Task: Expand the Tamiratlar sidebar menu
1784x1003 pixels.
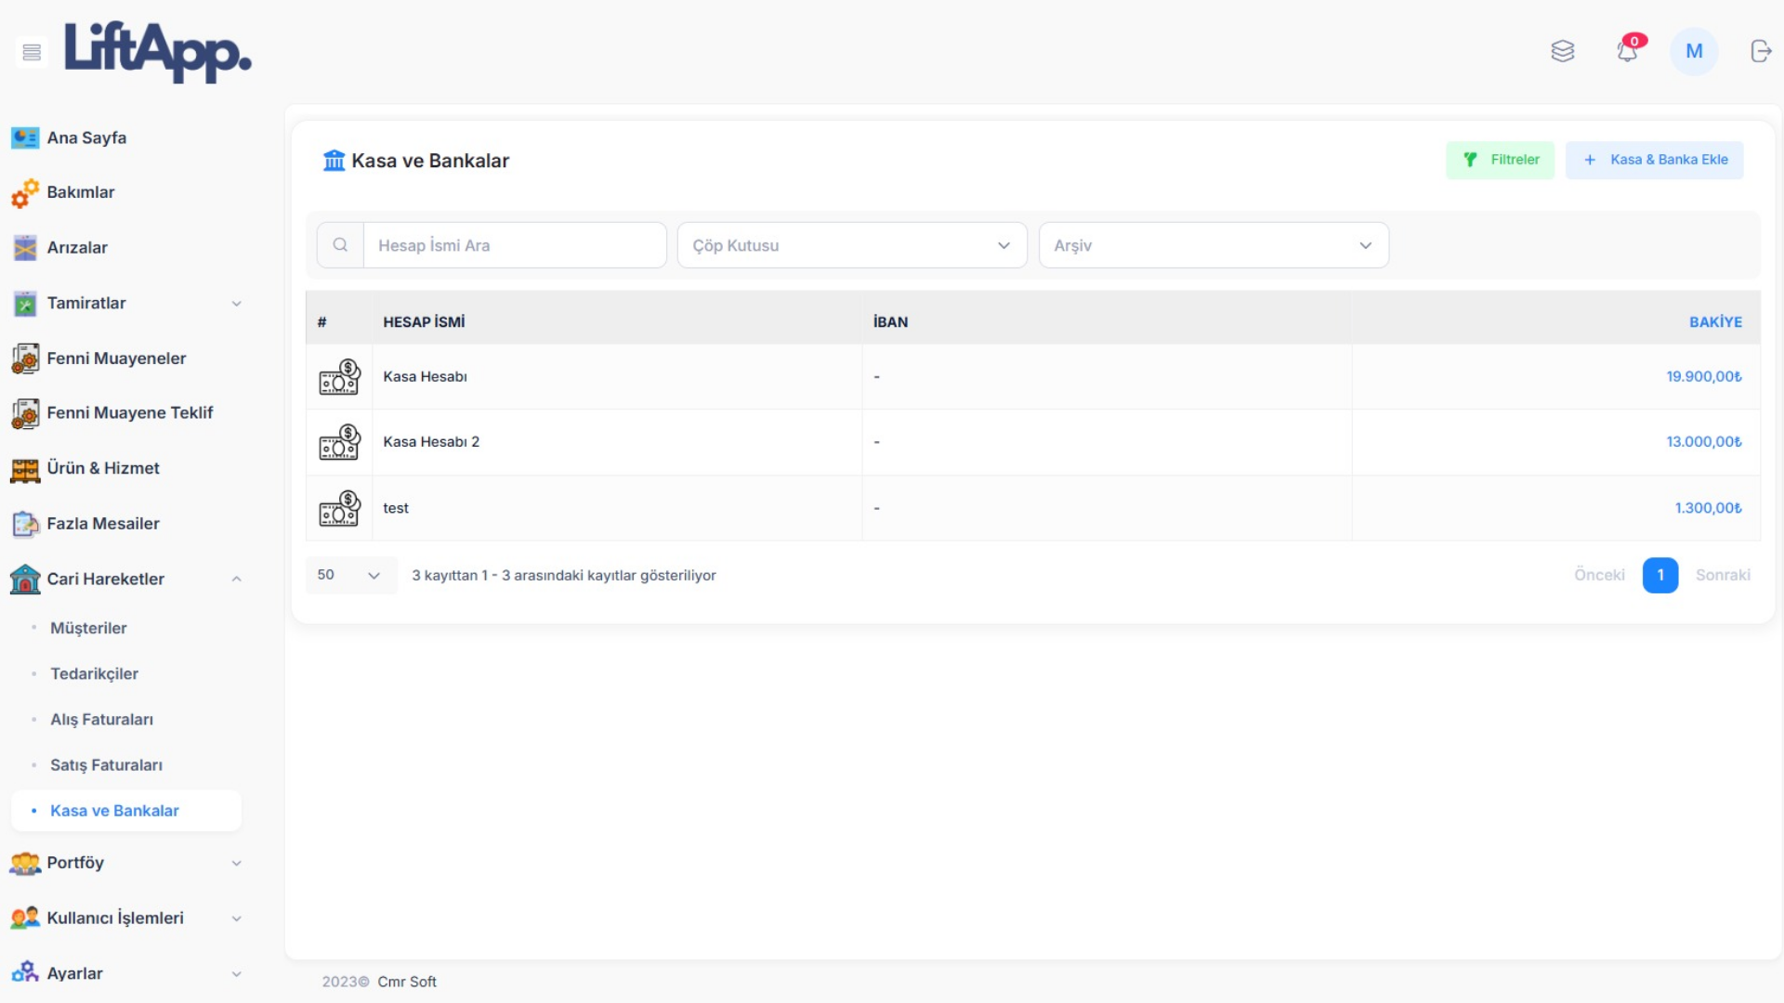Action: pos(126,303)
